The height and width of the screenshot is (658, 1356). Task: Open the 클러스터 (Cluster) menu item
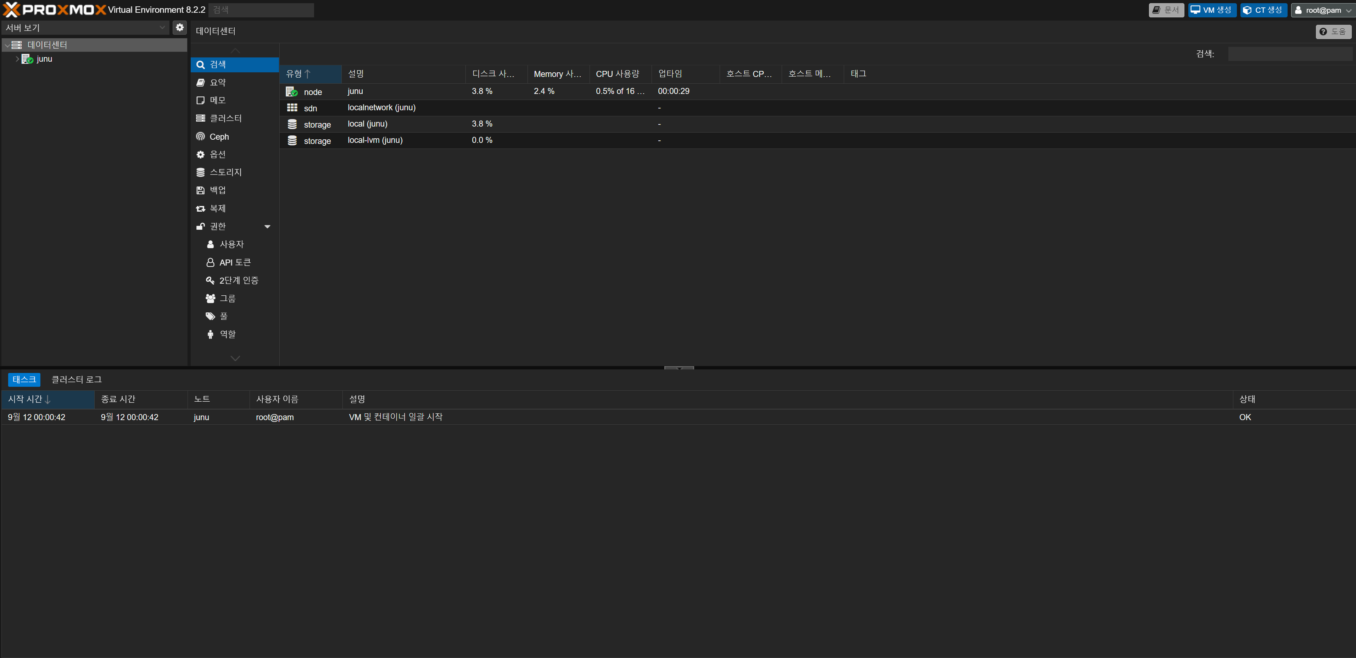point(225,118)
